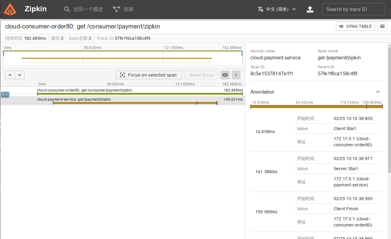Viewport: 391px width, 239px height.
Task: Click the annotation timeline bar in detail panel
Action: pos(316,106)
